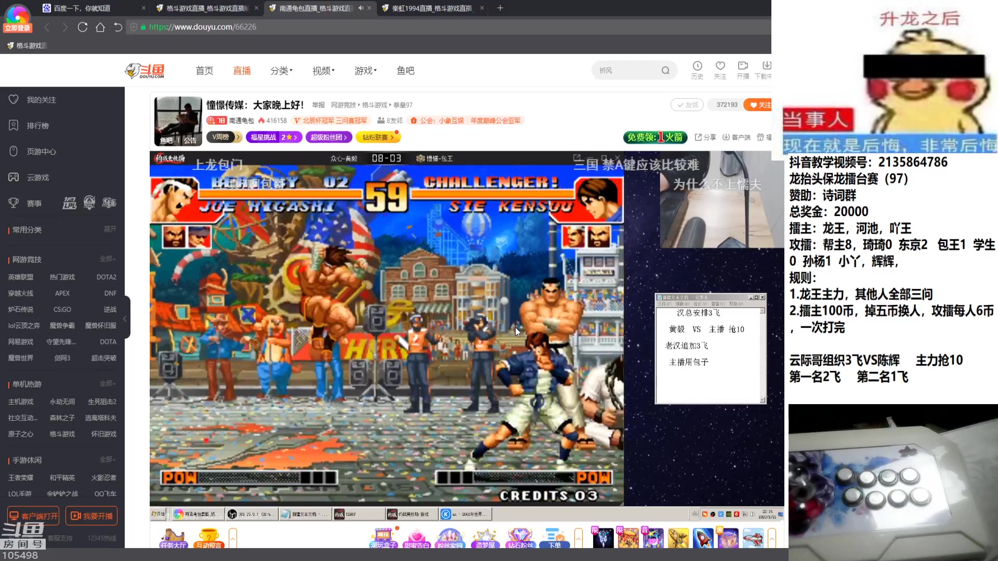Screen dimensions: 998x561
Task: Open the 粉丝家园 icon
Action: click(x=450, y=538)
